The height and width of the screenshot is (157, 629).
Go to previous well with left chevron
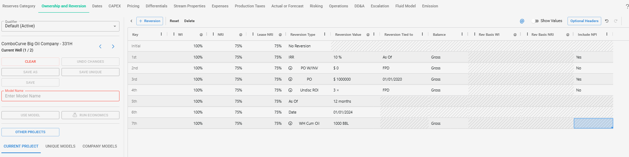[100, 46]
